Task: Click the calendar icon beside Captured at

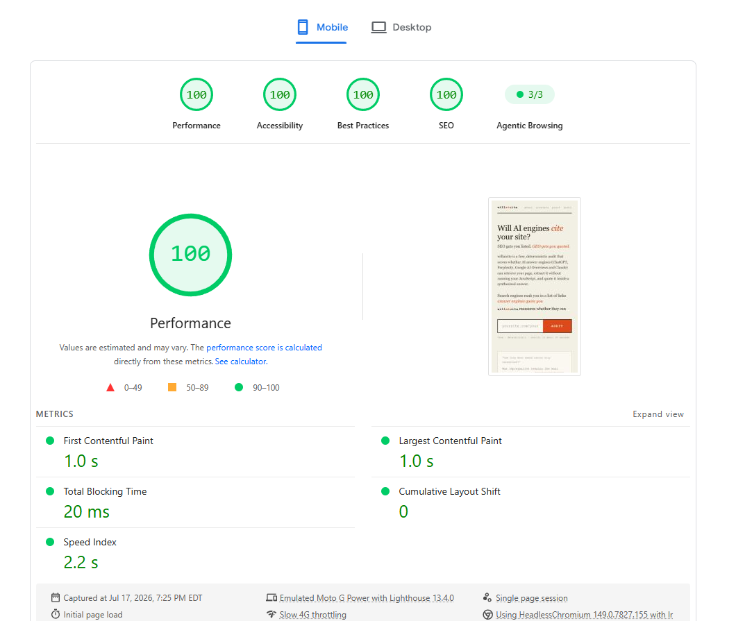Action: click(x=56, y=597)
